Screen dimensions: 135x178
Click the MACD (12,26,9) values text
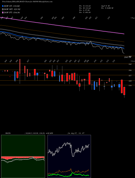(37, 133)
